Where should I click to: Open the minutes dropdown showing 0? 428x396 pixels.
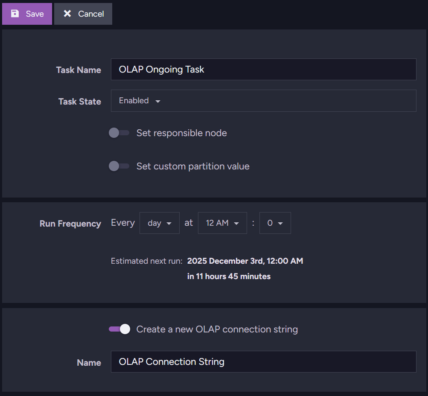tap(275, 223)
